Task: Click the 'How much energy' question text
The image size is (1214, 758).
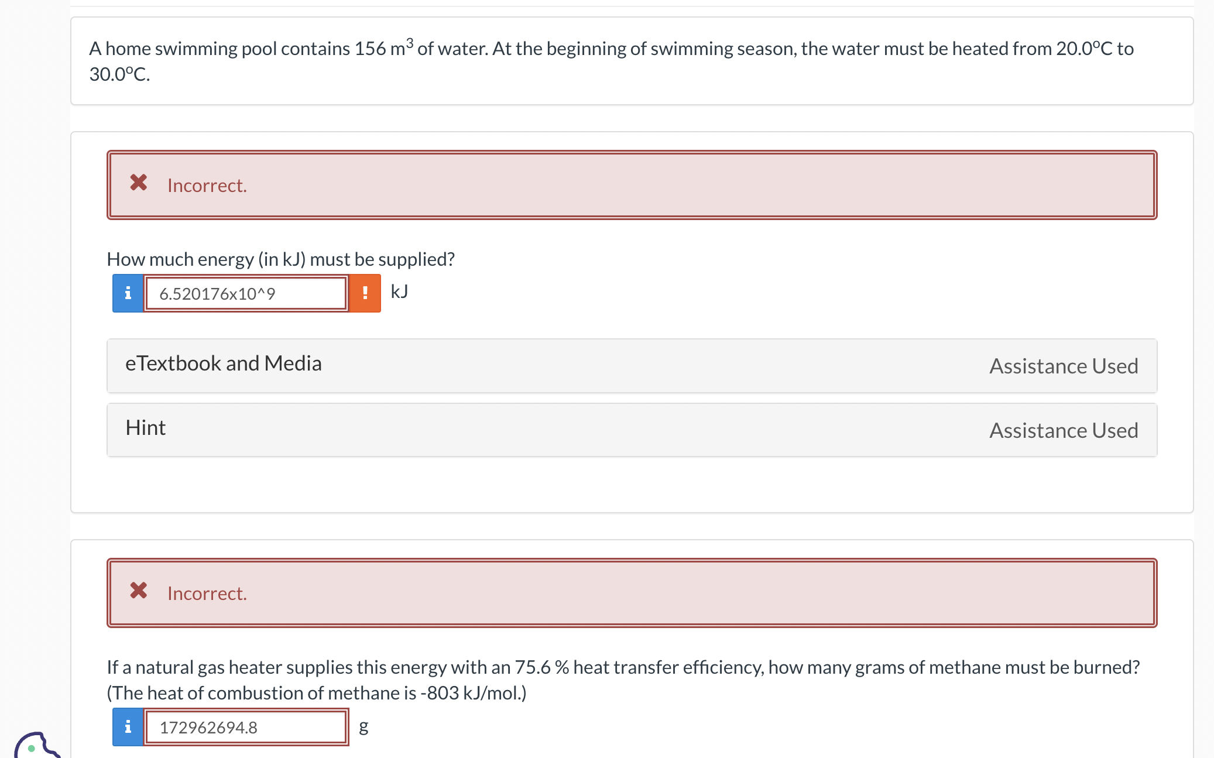Action: pos(281,259)
